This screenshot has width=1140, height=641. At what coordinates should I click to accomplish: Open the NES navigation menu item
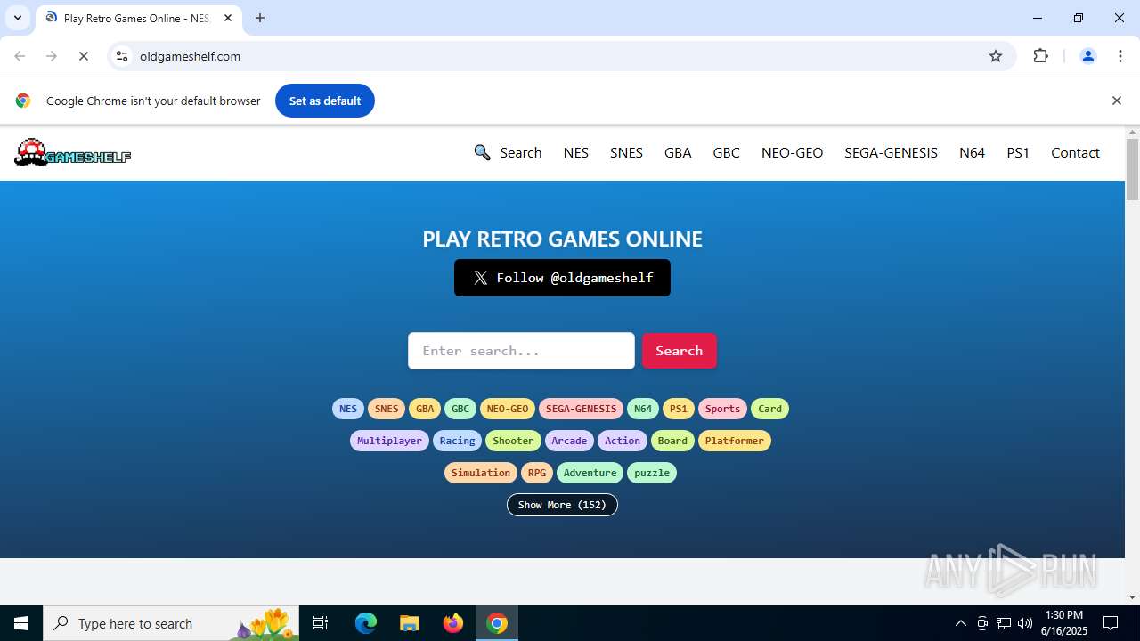pos(576,152)
